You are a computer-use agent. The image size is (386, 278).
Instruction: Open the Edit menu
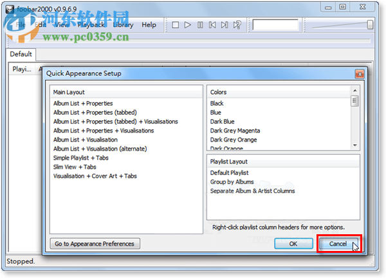(41, 25)
